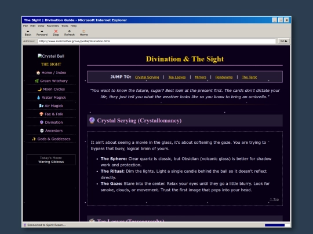Click the herb icon beside Green Witchery

37,81
